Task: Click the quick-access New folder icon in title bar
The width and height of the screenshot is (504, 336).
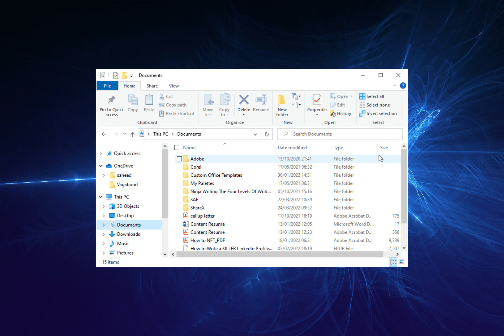Action: [124, 75]
